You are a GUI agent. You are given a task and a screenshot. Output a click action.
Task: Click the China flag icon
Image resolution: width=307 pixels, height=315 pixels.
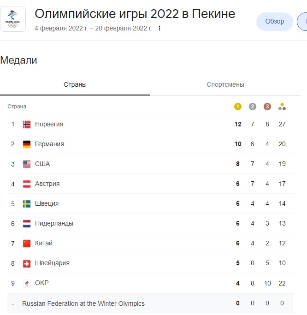tap(27, 244)
